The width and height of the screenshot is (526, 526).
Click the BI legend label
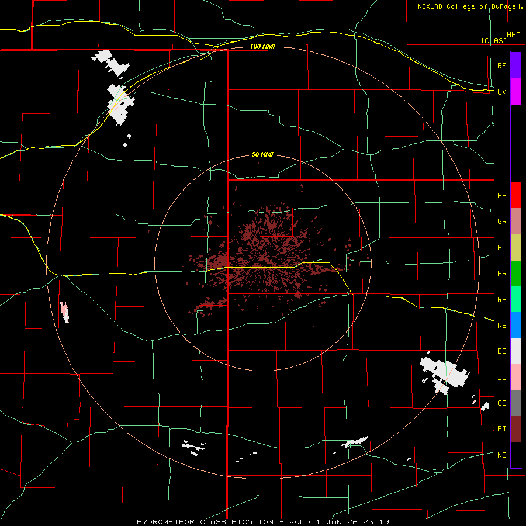[x=501, y=429]
